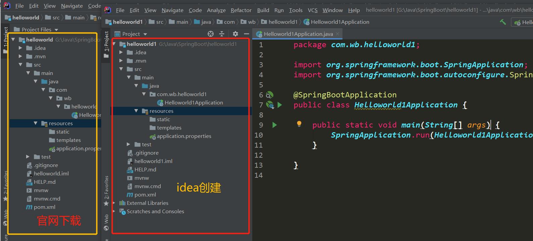Hide the Project panel with minus icon

pos(247,34)
